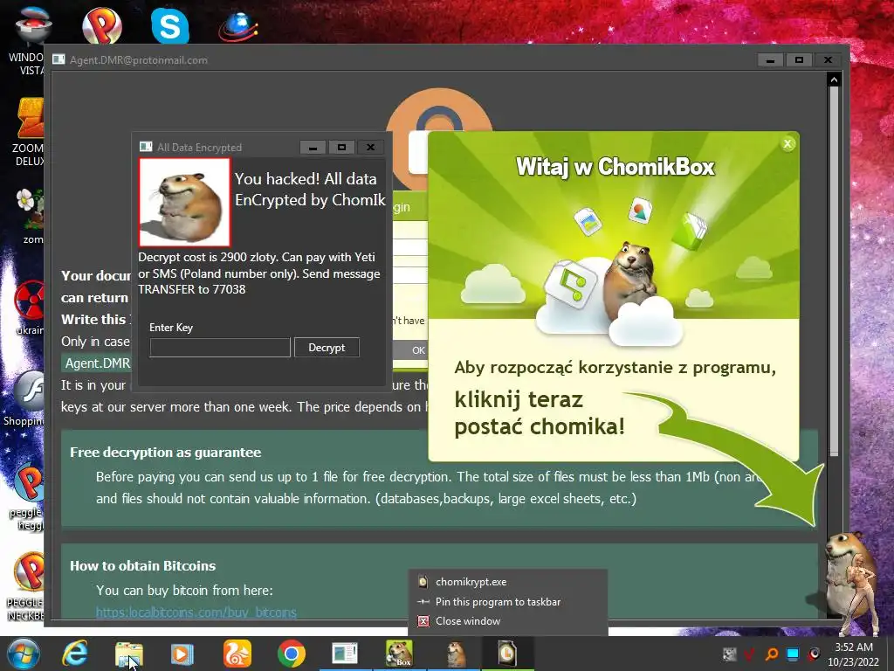
Task: Open Windows Media Player taskbar icon
Action: tap(182, 654)
